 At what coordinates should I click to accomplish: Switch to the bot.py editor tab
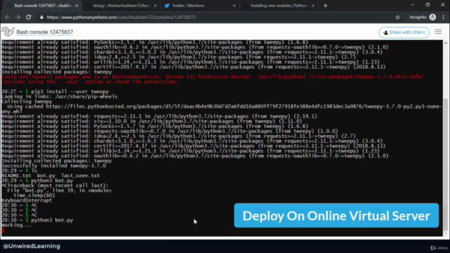[122, 6]
